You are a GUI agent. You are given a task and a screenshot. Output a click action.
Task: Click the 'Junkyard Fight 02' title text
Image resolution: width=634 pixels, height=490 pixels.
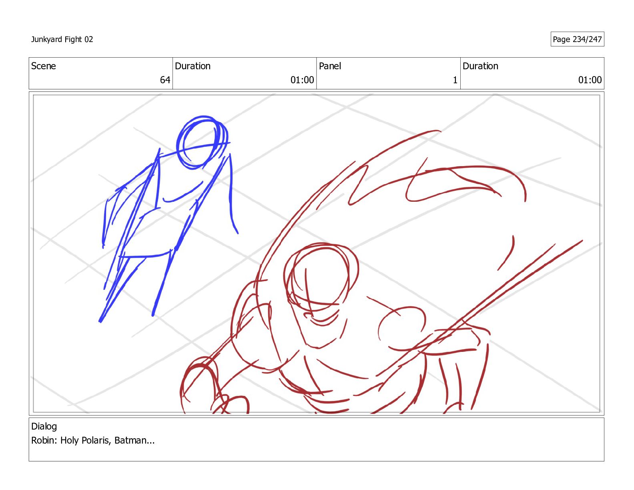[x=62, y=39]
